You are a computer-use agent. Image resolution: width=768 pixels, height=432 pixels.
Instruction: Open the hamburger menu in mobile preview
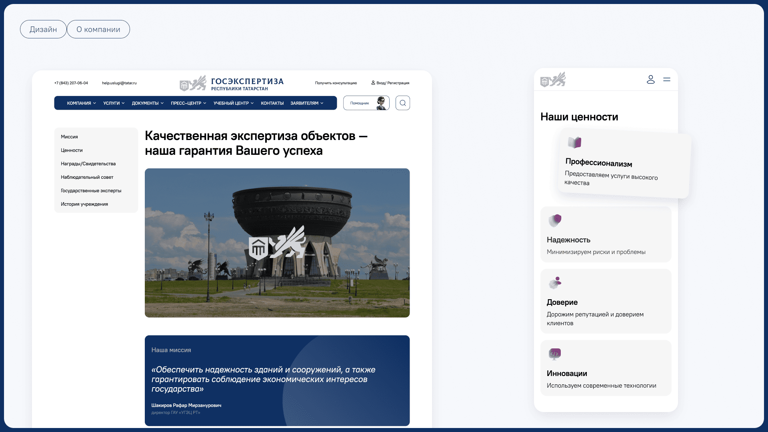(667, 80)
